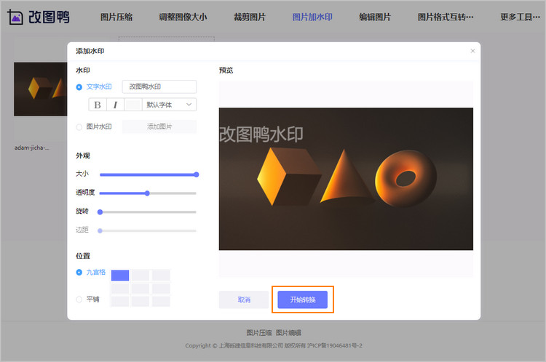Select the bottom-left position grid cell

[x=120, y=301]
